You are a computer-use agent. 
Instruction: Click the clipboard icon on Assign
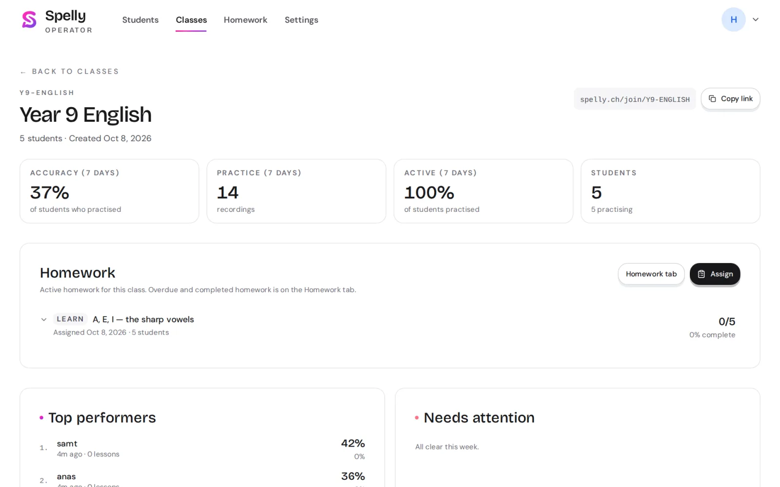[x=702, y=274]
